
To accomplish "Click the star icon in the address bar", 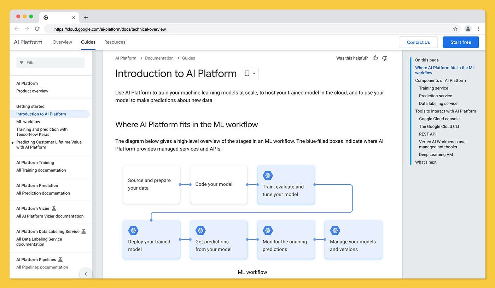I will [x=455, y=29].
